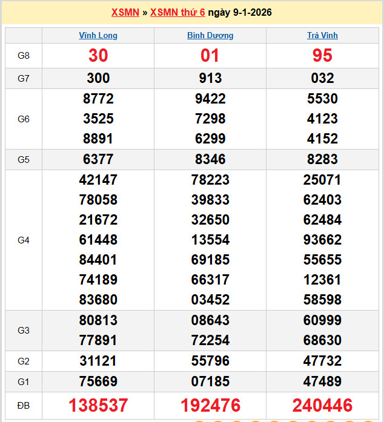This screenshot has height=422, width=384.
Task: Click Trà Vinh special prize 240446
Action: click(322, 405)
